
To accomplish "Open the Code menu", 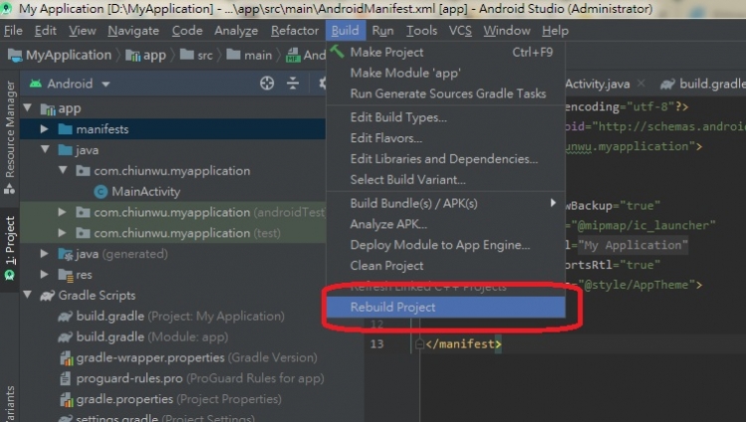I will pos(187,31).
